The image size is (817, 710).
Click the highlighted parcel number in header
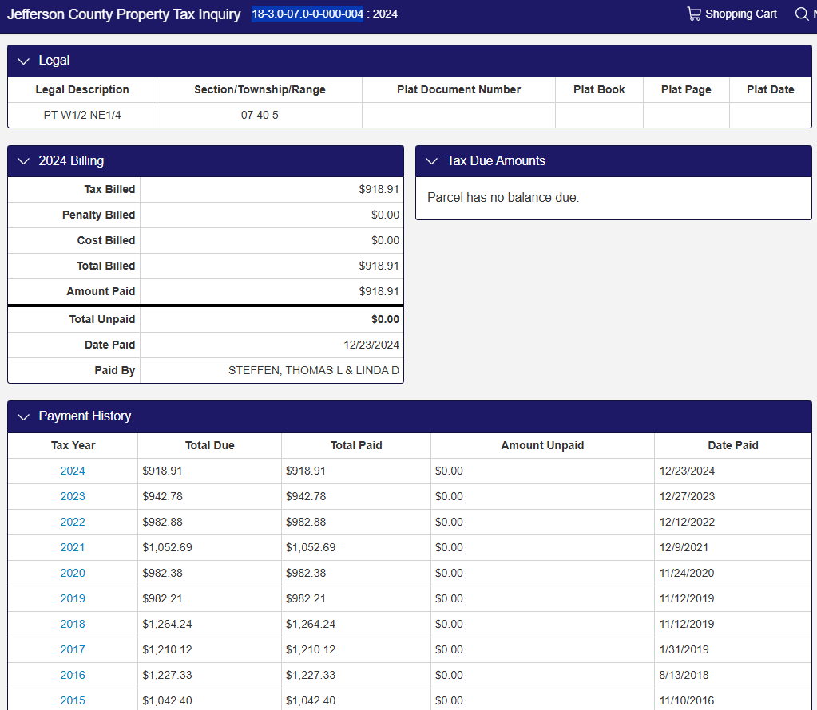(307, 14)
